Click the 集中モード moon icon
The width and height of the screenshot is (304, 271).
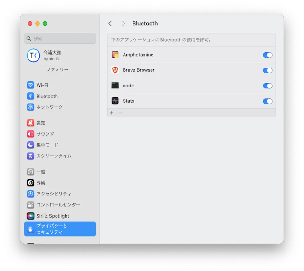tap(30, 145)
